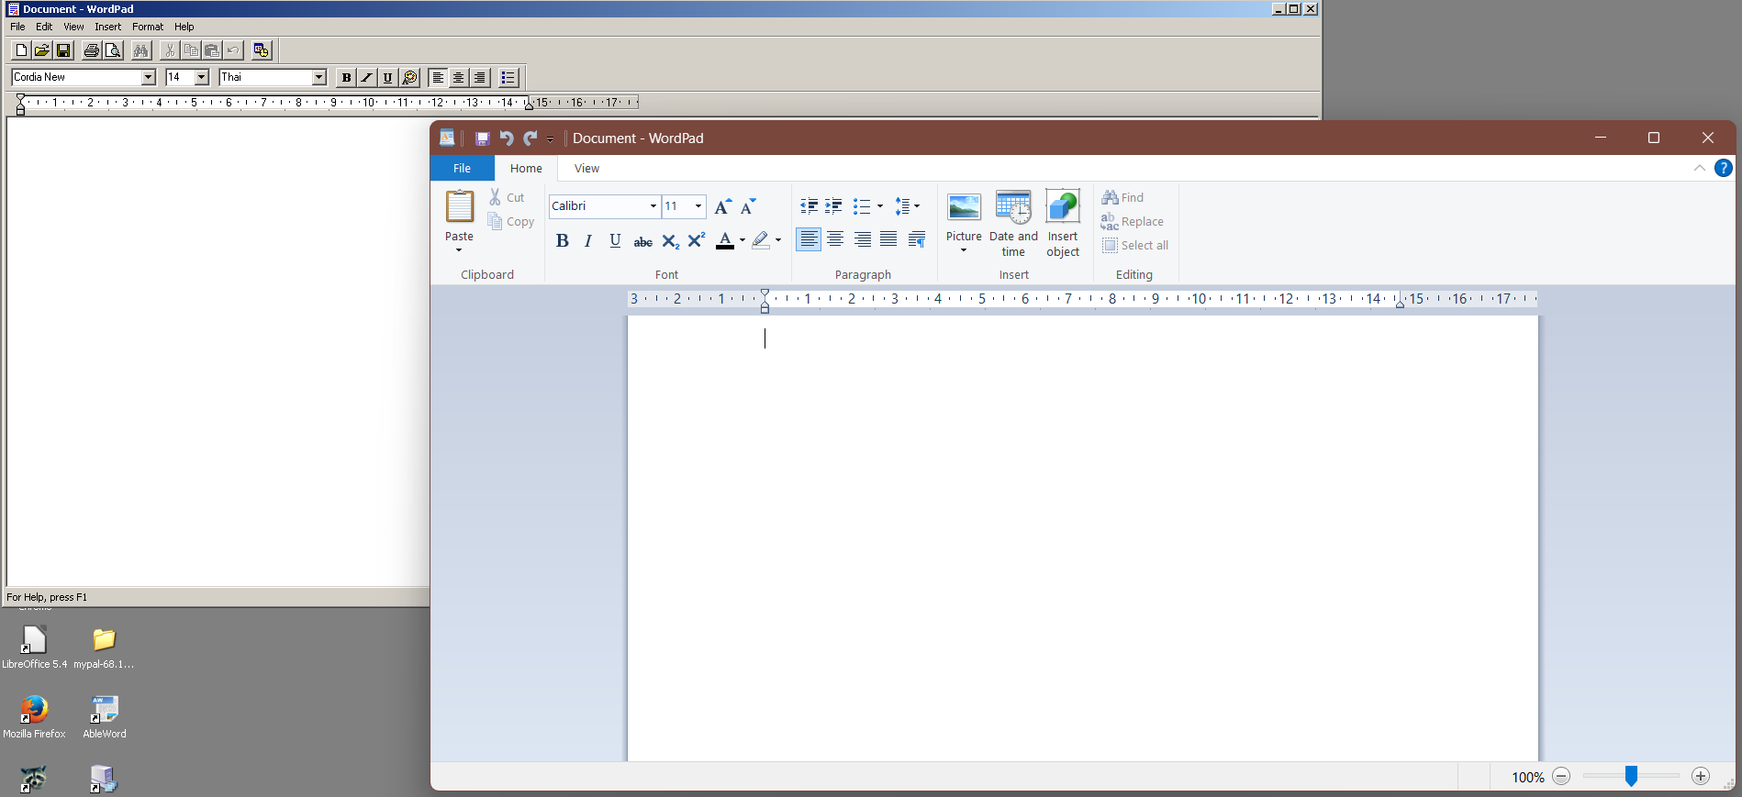1742x797 pixels.
Task: Apply Subscript formatting in ribbon
Action: pos(670,241)
